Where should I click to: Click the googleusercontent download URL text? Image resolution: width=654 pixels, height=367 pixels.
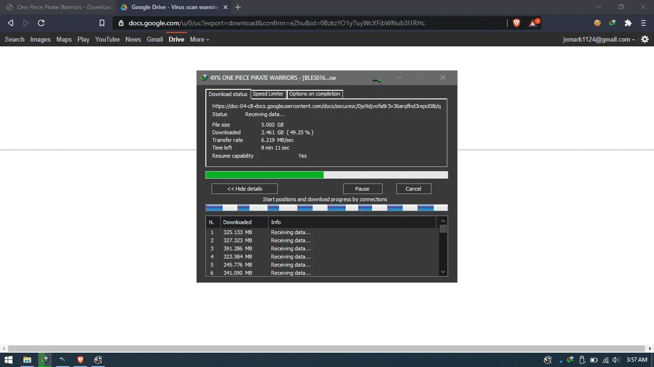(327, 106)
